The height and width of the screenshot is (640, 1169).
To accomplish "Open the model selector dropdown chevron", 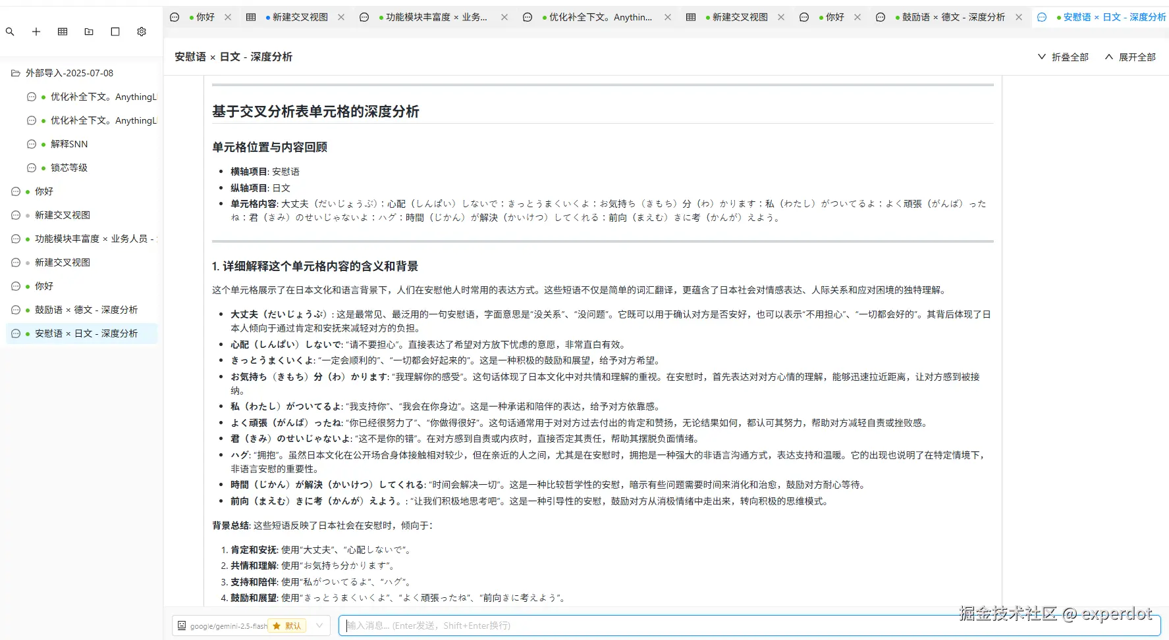I will (x=319, y=626).
